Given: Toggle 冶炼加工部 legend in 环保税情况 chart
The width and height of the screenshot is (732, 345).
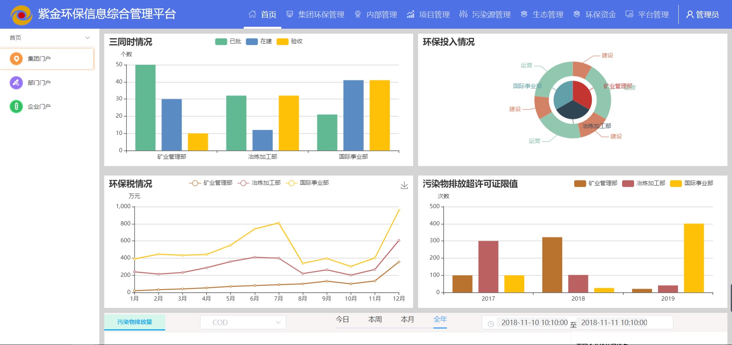Looking at the screenshot, I should coord(259,183).
